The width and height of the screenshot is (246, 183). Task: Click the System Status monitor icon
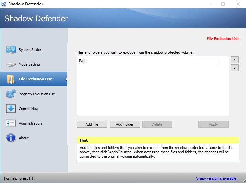(x=11, y=50)
